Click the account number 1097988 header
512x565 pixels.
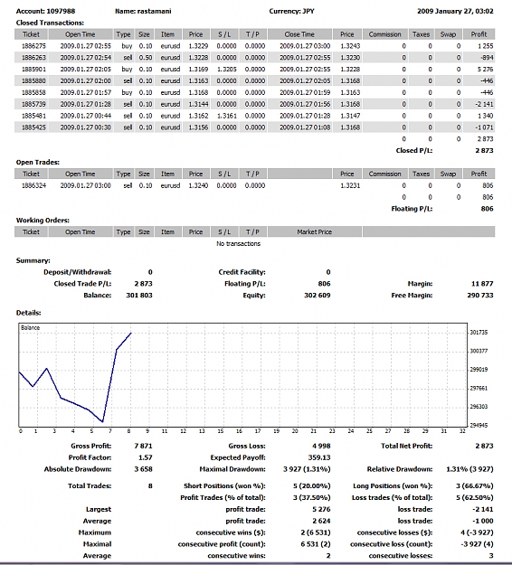click(45, 11)
